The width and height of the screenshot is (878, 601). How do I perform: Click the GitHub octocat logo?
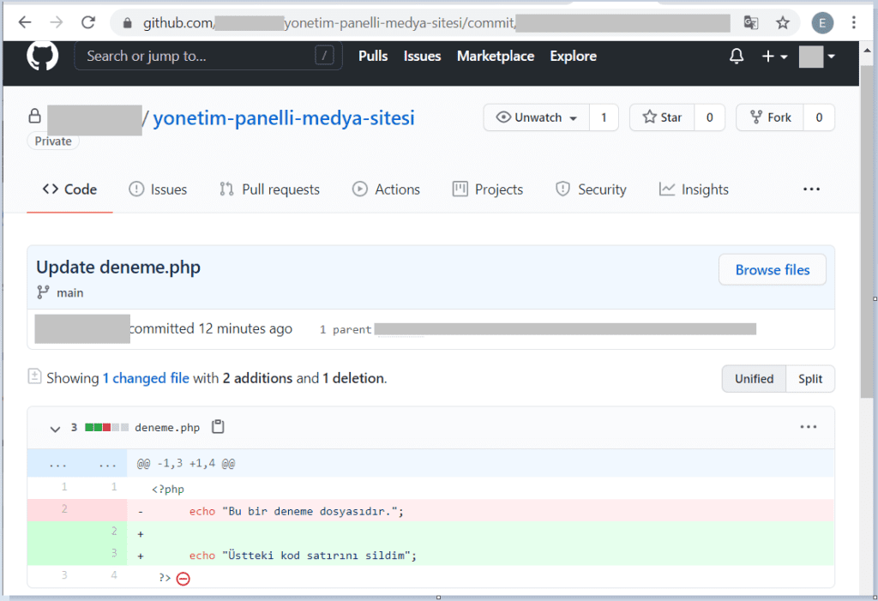pos(40,57)
